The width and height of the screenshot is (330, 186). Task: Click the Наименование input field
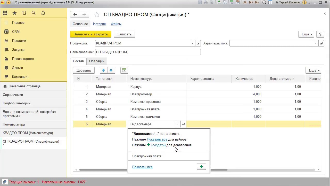point(148,52)
